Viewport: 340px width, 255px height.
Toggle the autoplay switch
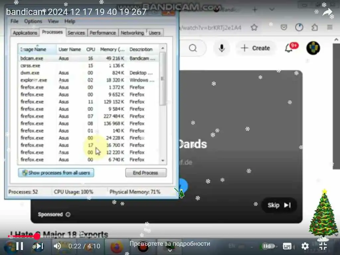[x=268, y=246]
